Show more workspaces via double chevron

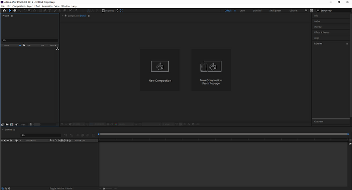[x=306, y=11]
